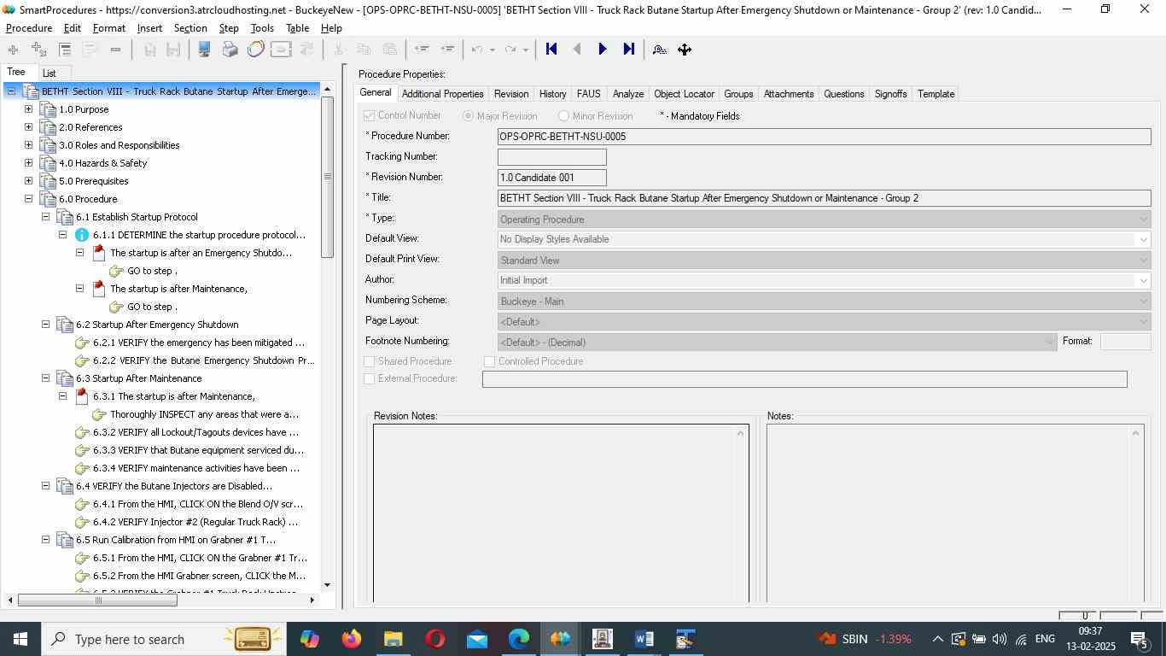Expand the 1.0 Purpose tree node

(28, 109)
